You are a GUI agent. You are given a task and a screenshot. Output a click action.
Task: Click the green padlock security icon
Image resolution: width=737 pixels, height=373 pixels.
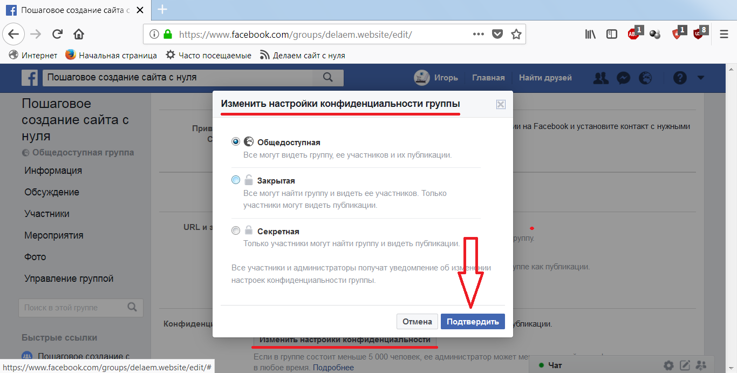[168, 34]
